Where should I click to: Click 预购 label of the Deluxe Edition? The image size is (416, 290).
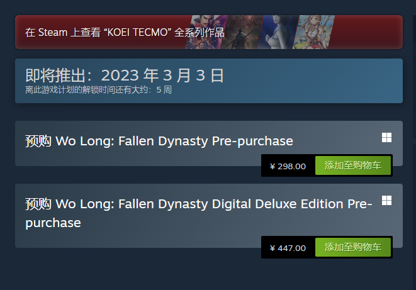click(x=38, y=204)
